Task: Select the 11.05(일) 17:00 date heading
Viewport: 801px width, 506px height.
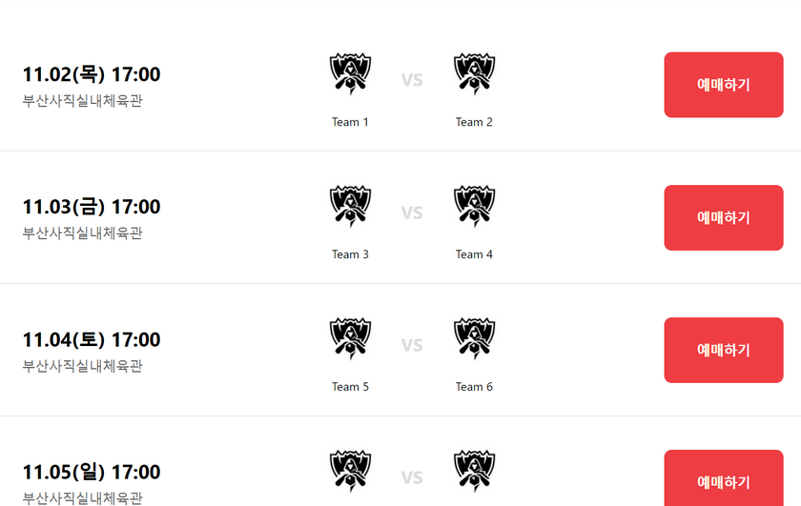Action: pos(92,472)
